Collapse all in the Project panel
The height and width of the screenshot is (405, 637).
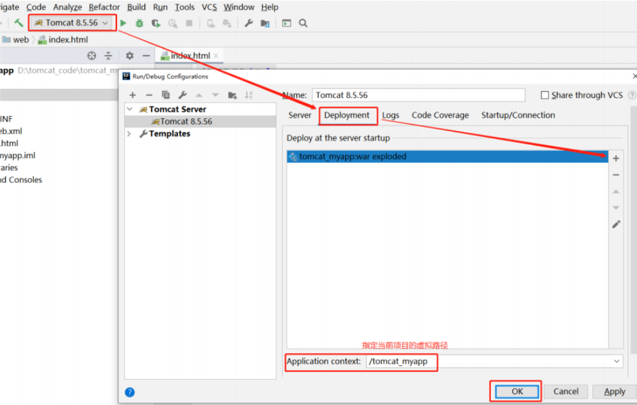pyautogui.click(x=108, y=56)
